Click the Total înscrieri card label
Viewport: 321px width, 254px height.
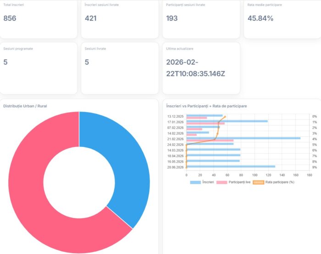(13, 5)
